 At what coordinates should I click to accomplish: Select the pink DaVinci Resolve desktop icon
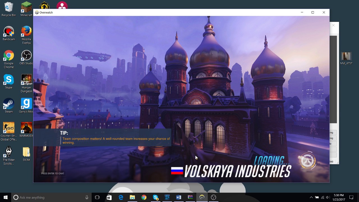(62, 5)
